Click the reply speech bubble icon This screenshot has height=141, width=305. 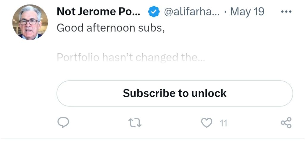coord(63,122)
